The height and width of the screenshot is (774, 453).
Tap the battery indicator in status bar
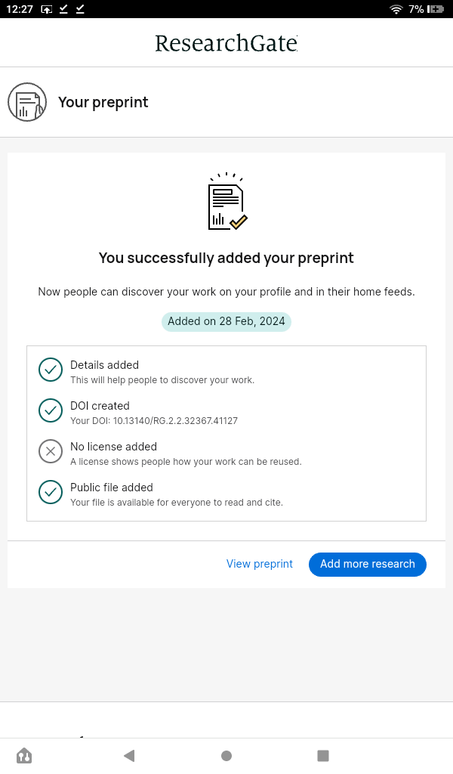(x=436, y=9)
